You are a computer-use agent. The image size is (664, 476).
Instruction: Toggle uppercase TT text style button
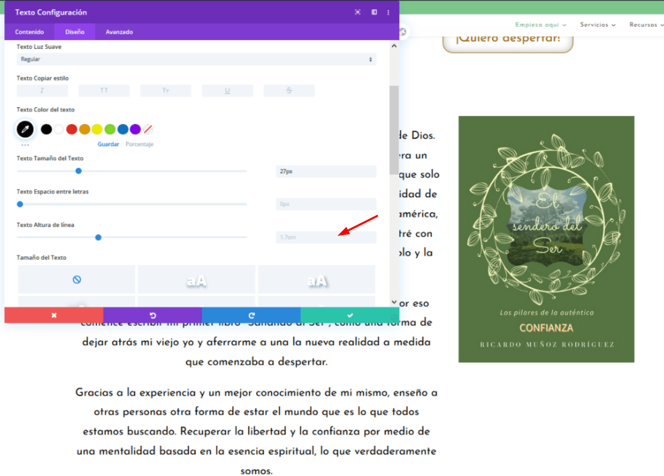[x=104, y=91]
